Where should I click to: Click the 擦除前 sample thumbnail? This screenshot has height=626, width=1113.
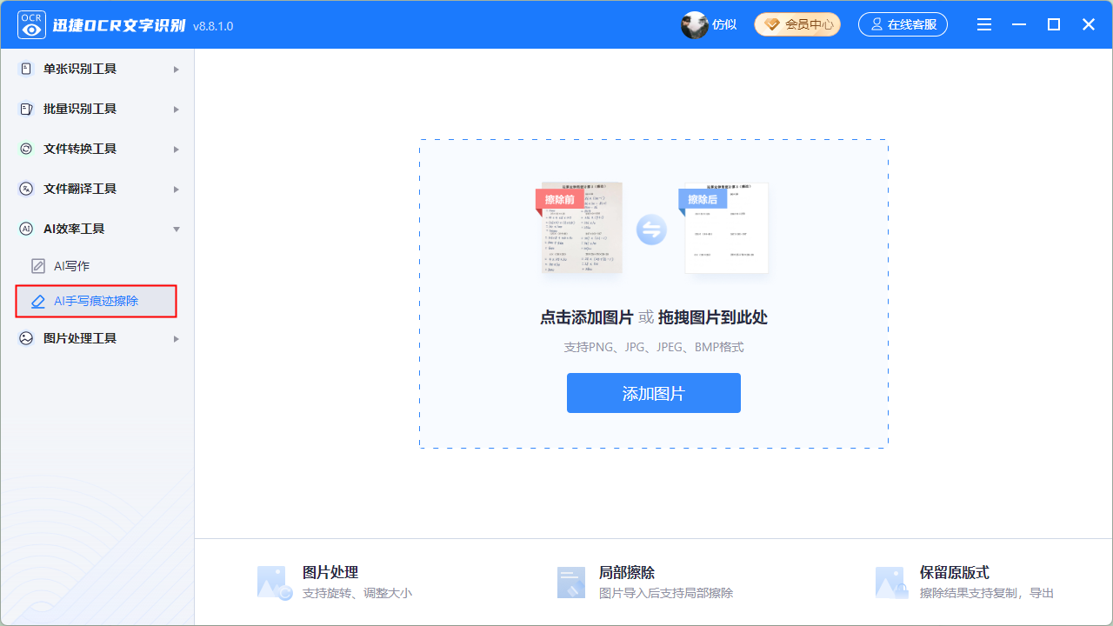[x=579, y=227]
